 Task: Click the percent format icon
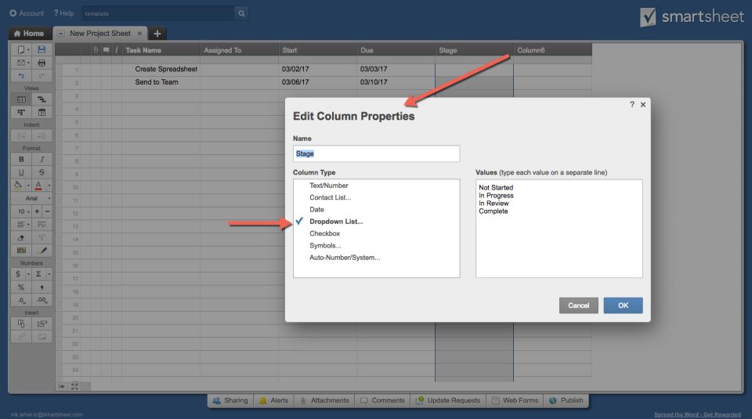coord(21,287)
